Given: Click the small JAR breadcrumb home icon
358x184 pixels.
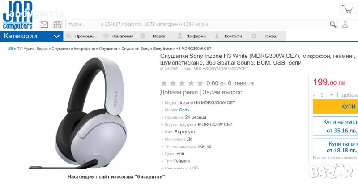Looking at the screenshot, I should 10,49.
